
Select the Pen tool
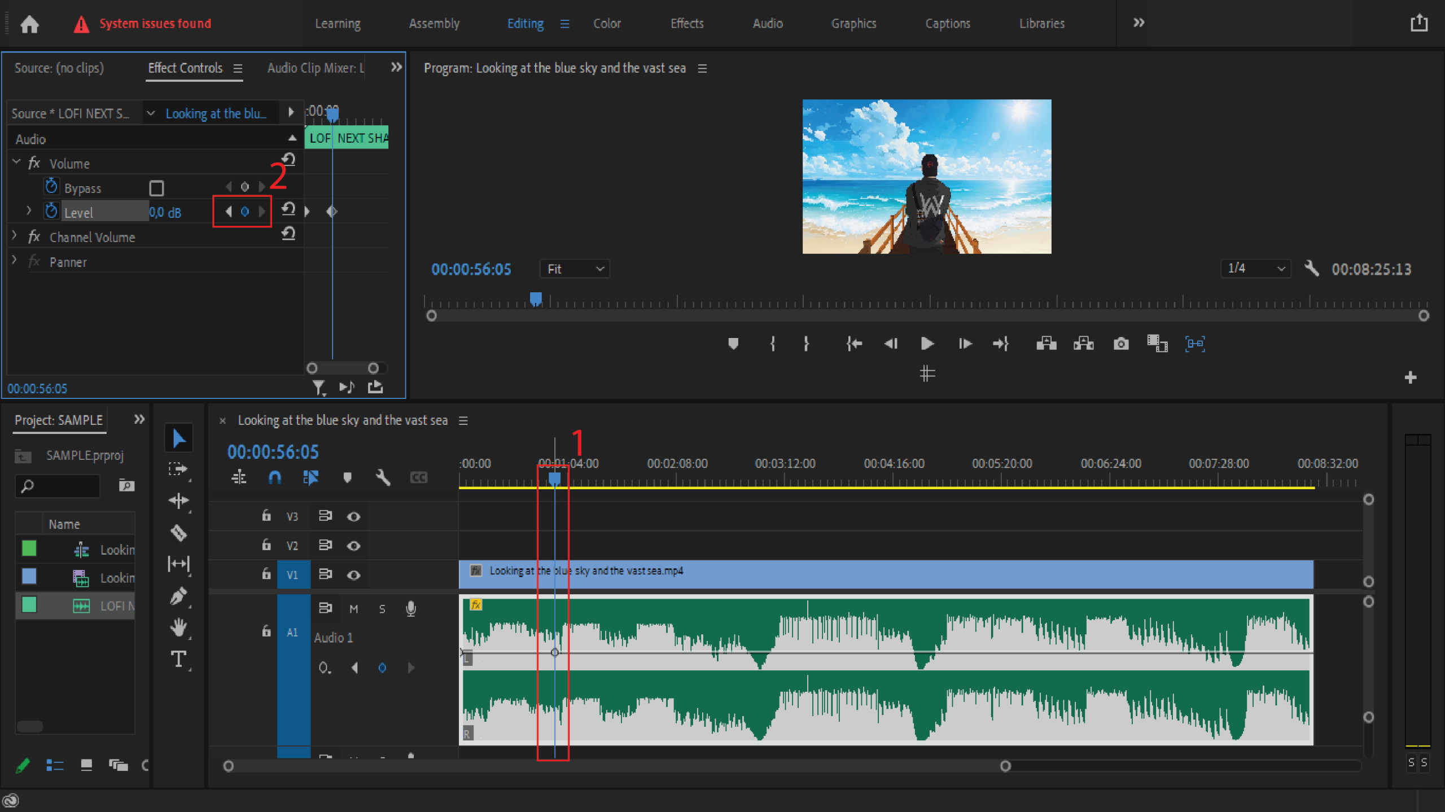click(179, 596)
